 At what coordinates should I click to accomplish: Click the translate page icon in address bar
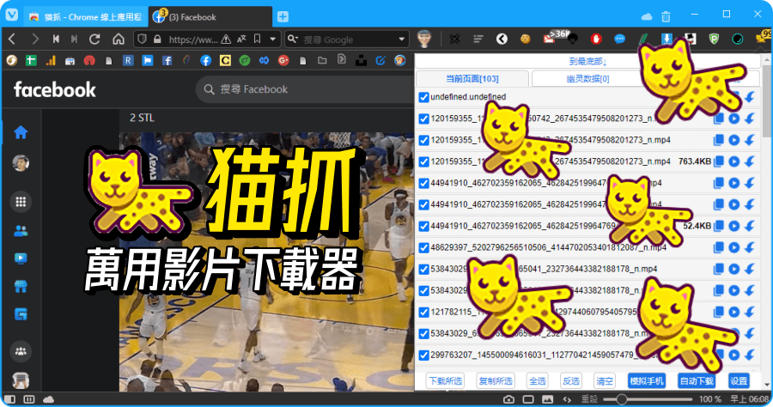click(241, 39)
